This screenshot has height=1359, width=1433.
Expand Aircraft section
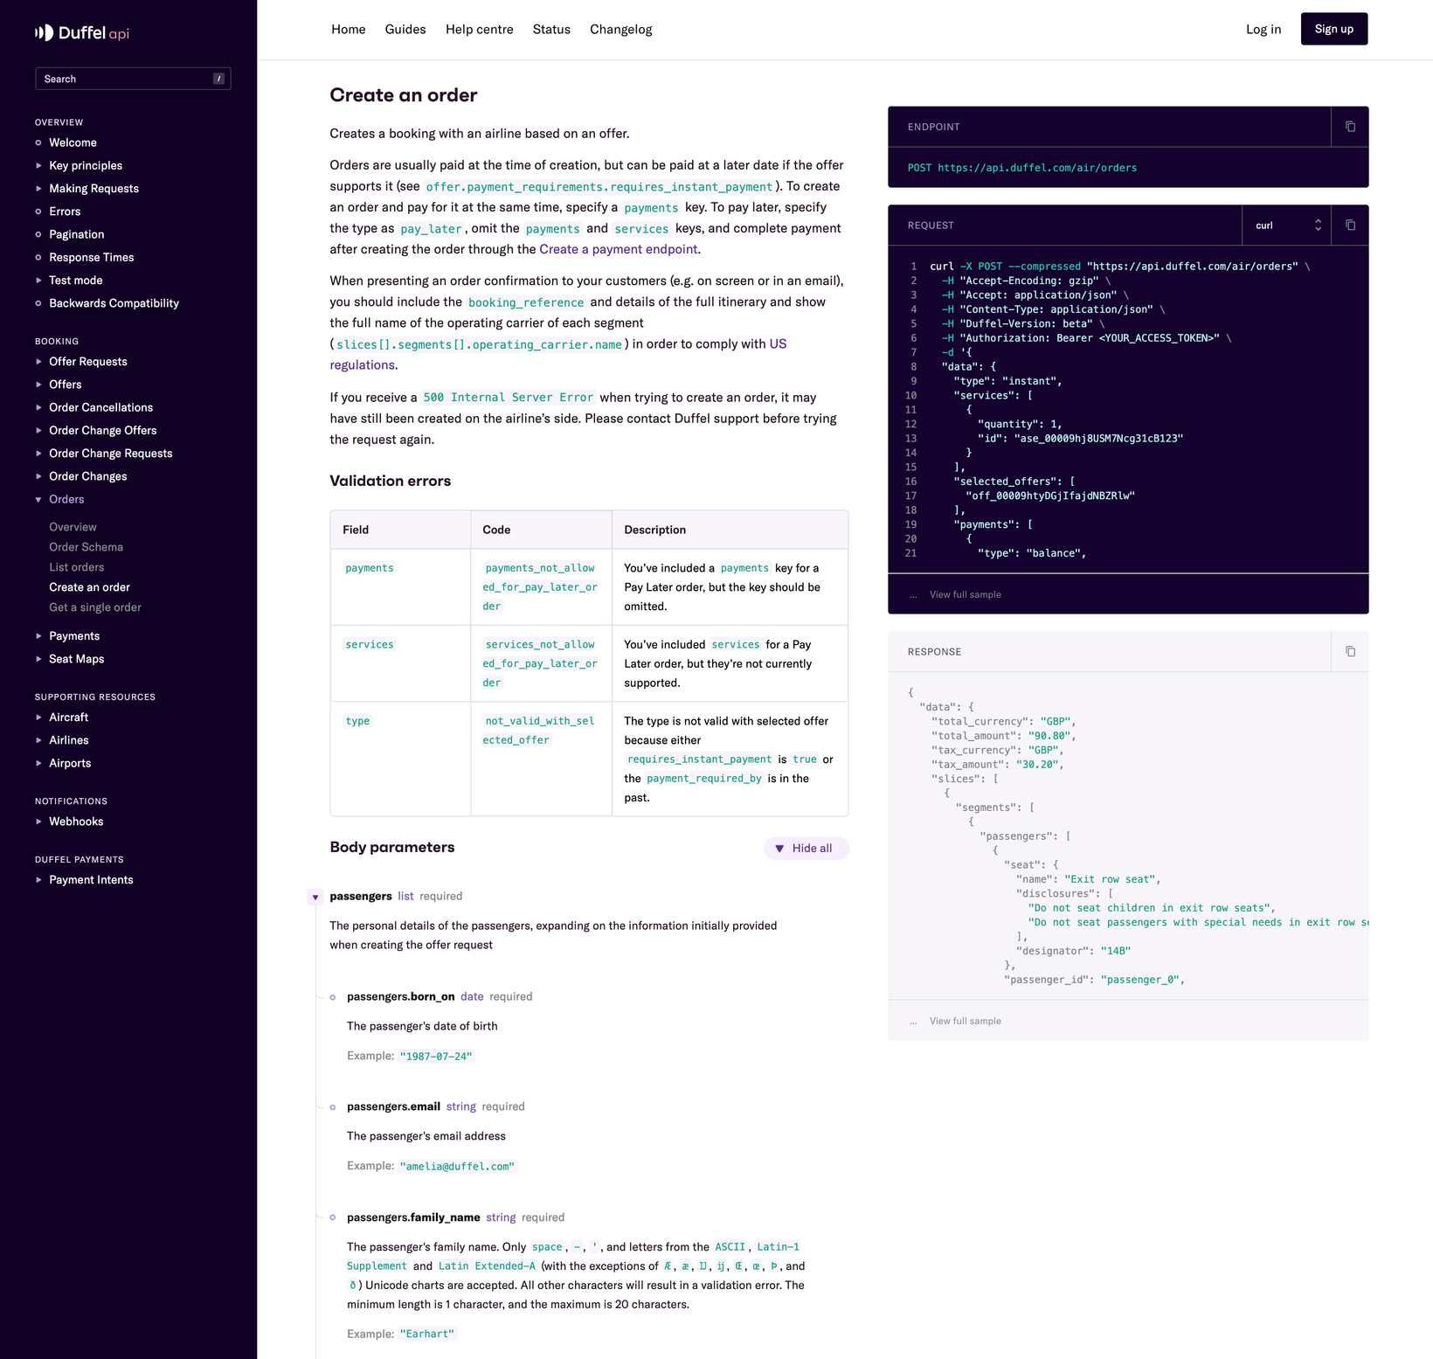38,718
